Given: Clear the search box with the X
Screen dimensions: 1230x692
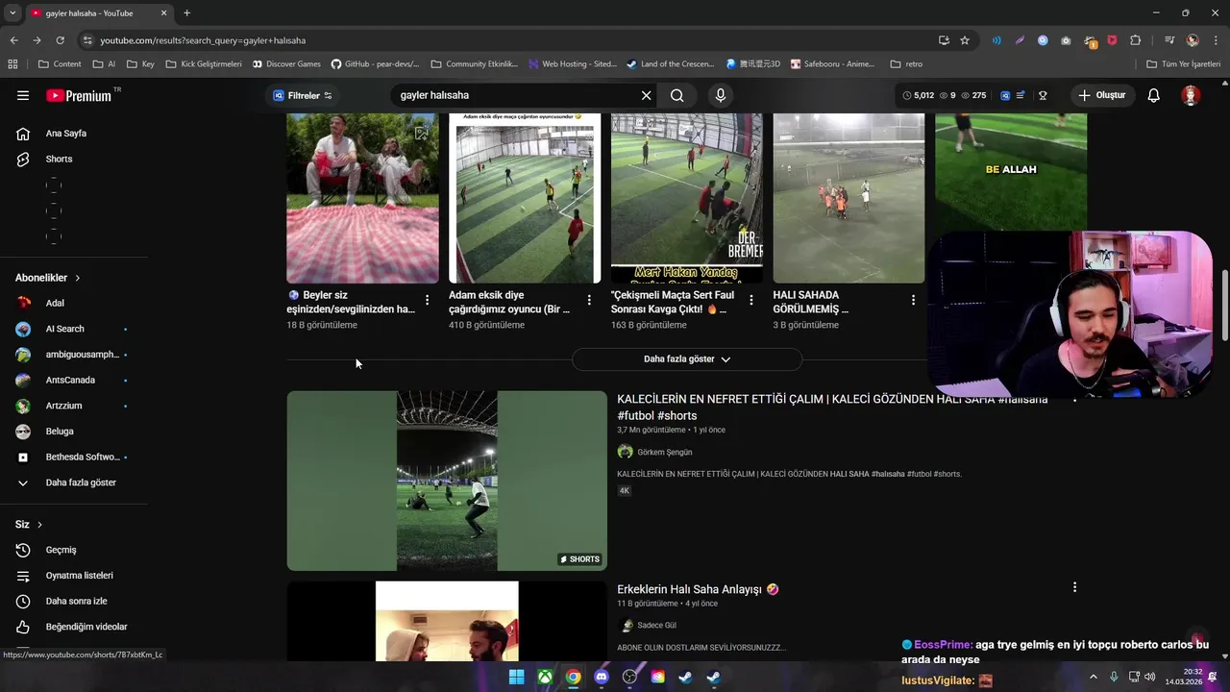Looking at the screenshot, I should coord(646,95).
